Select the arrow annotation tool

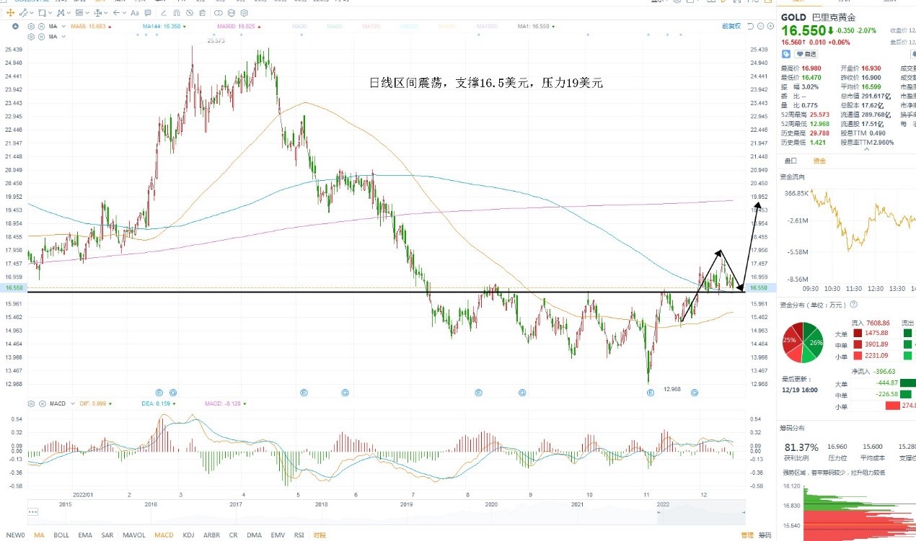[116, 12]
